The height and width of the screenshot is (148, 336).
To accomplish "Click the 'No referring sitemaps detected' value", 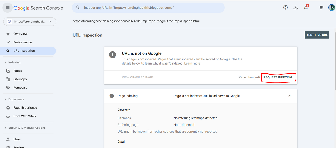I will [x=196, y=118].
